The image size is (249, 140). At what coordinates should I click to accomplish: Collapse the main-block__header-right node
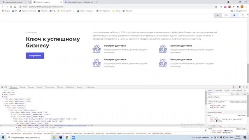pos(12,117)
